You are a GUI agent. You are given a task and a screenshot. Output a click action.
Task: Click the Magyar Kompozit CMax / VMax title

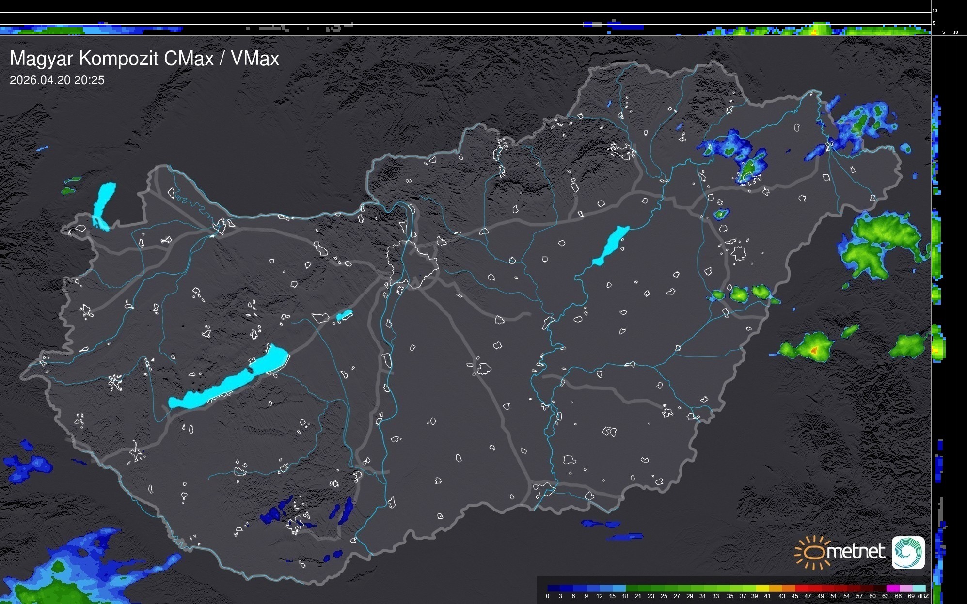point(144,59)
